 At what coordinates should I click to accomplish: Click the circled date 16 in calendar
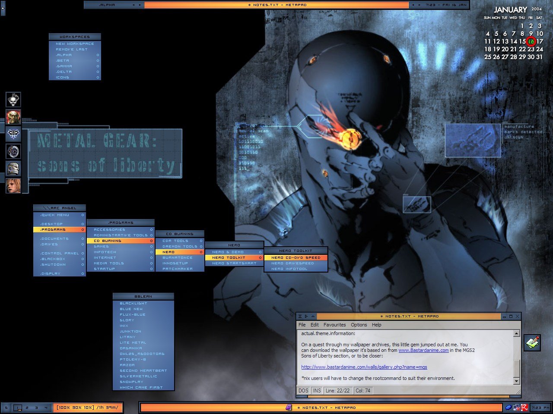(x=531, y=41)
